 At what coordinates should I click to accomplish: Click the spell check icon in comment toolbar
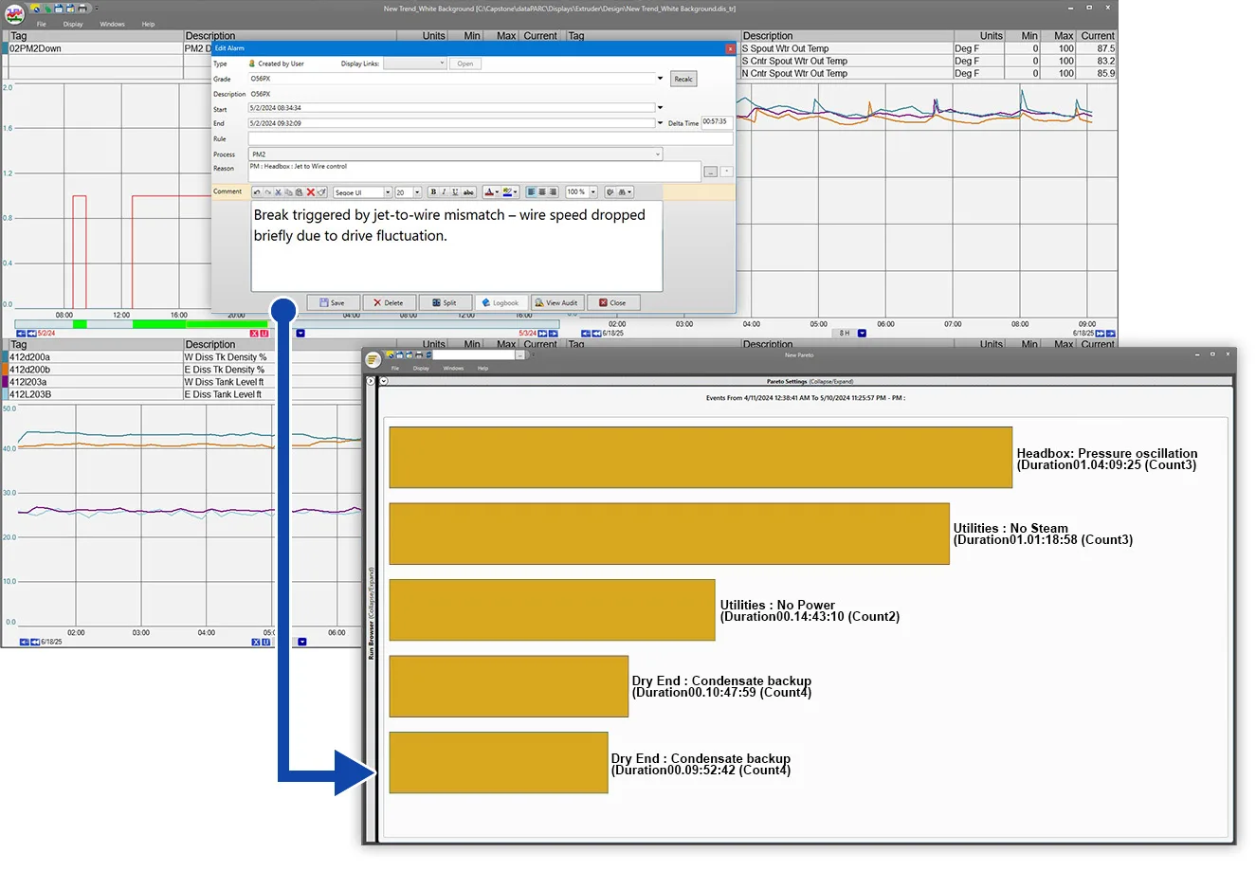[610, 192]
